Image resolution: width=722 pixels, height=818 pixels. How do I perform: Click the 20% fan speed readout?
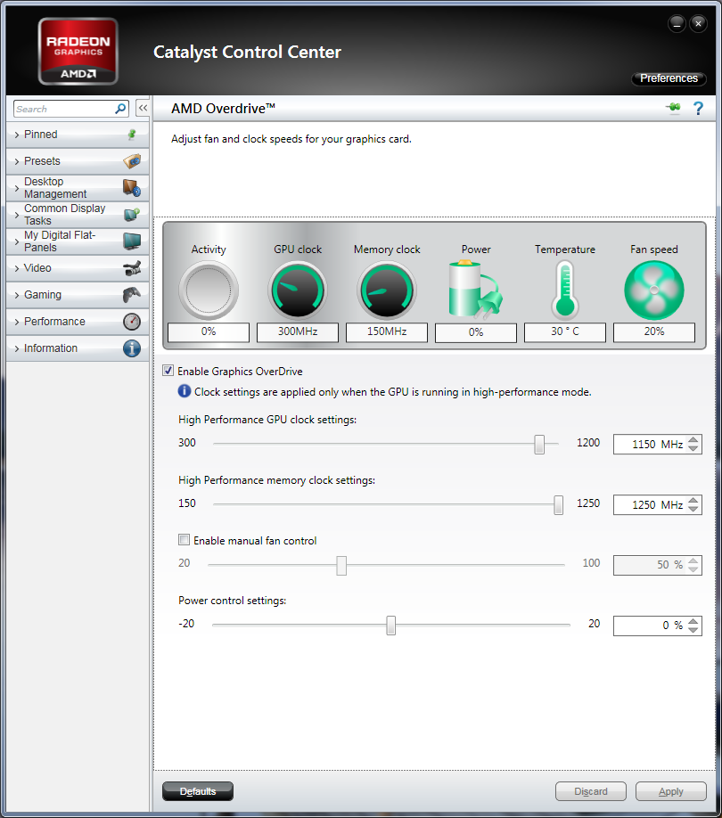[654, 331]
